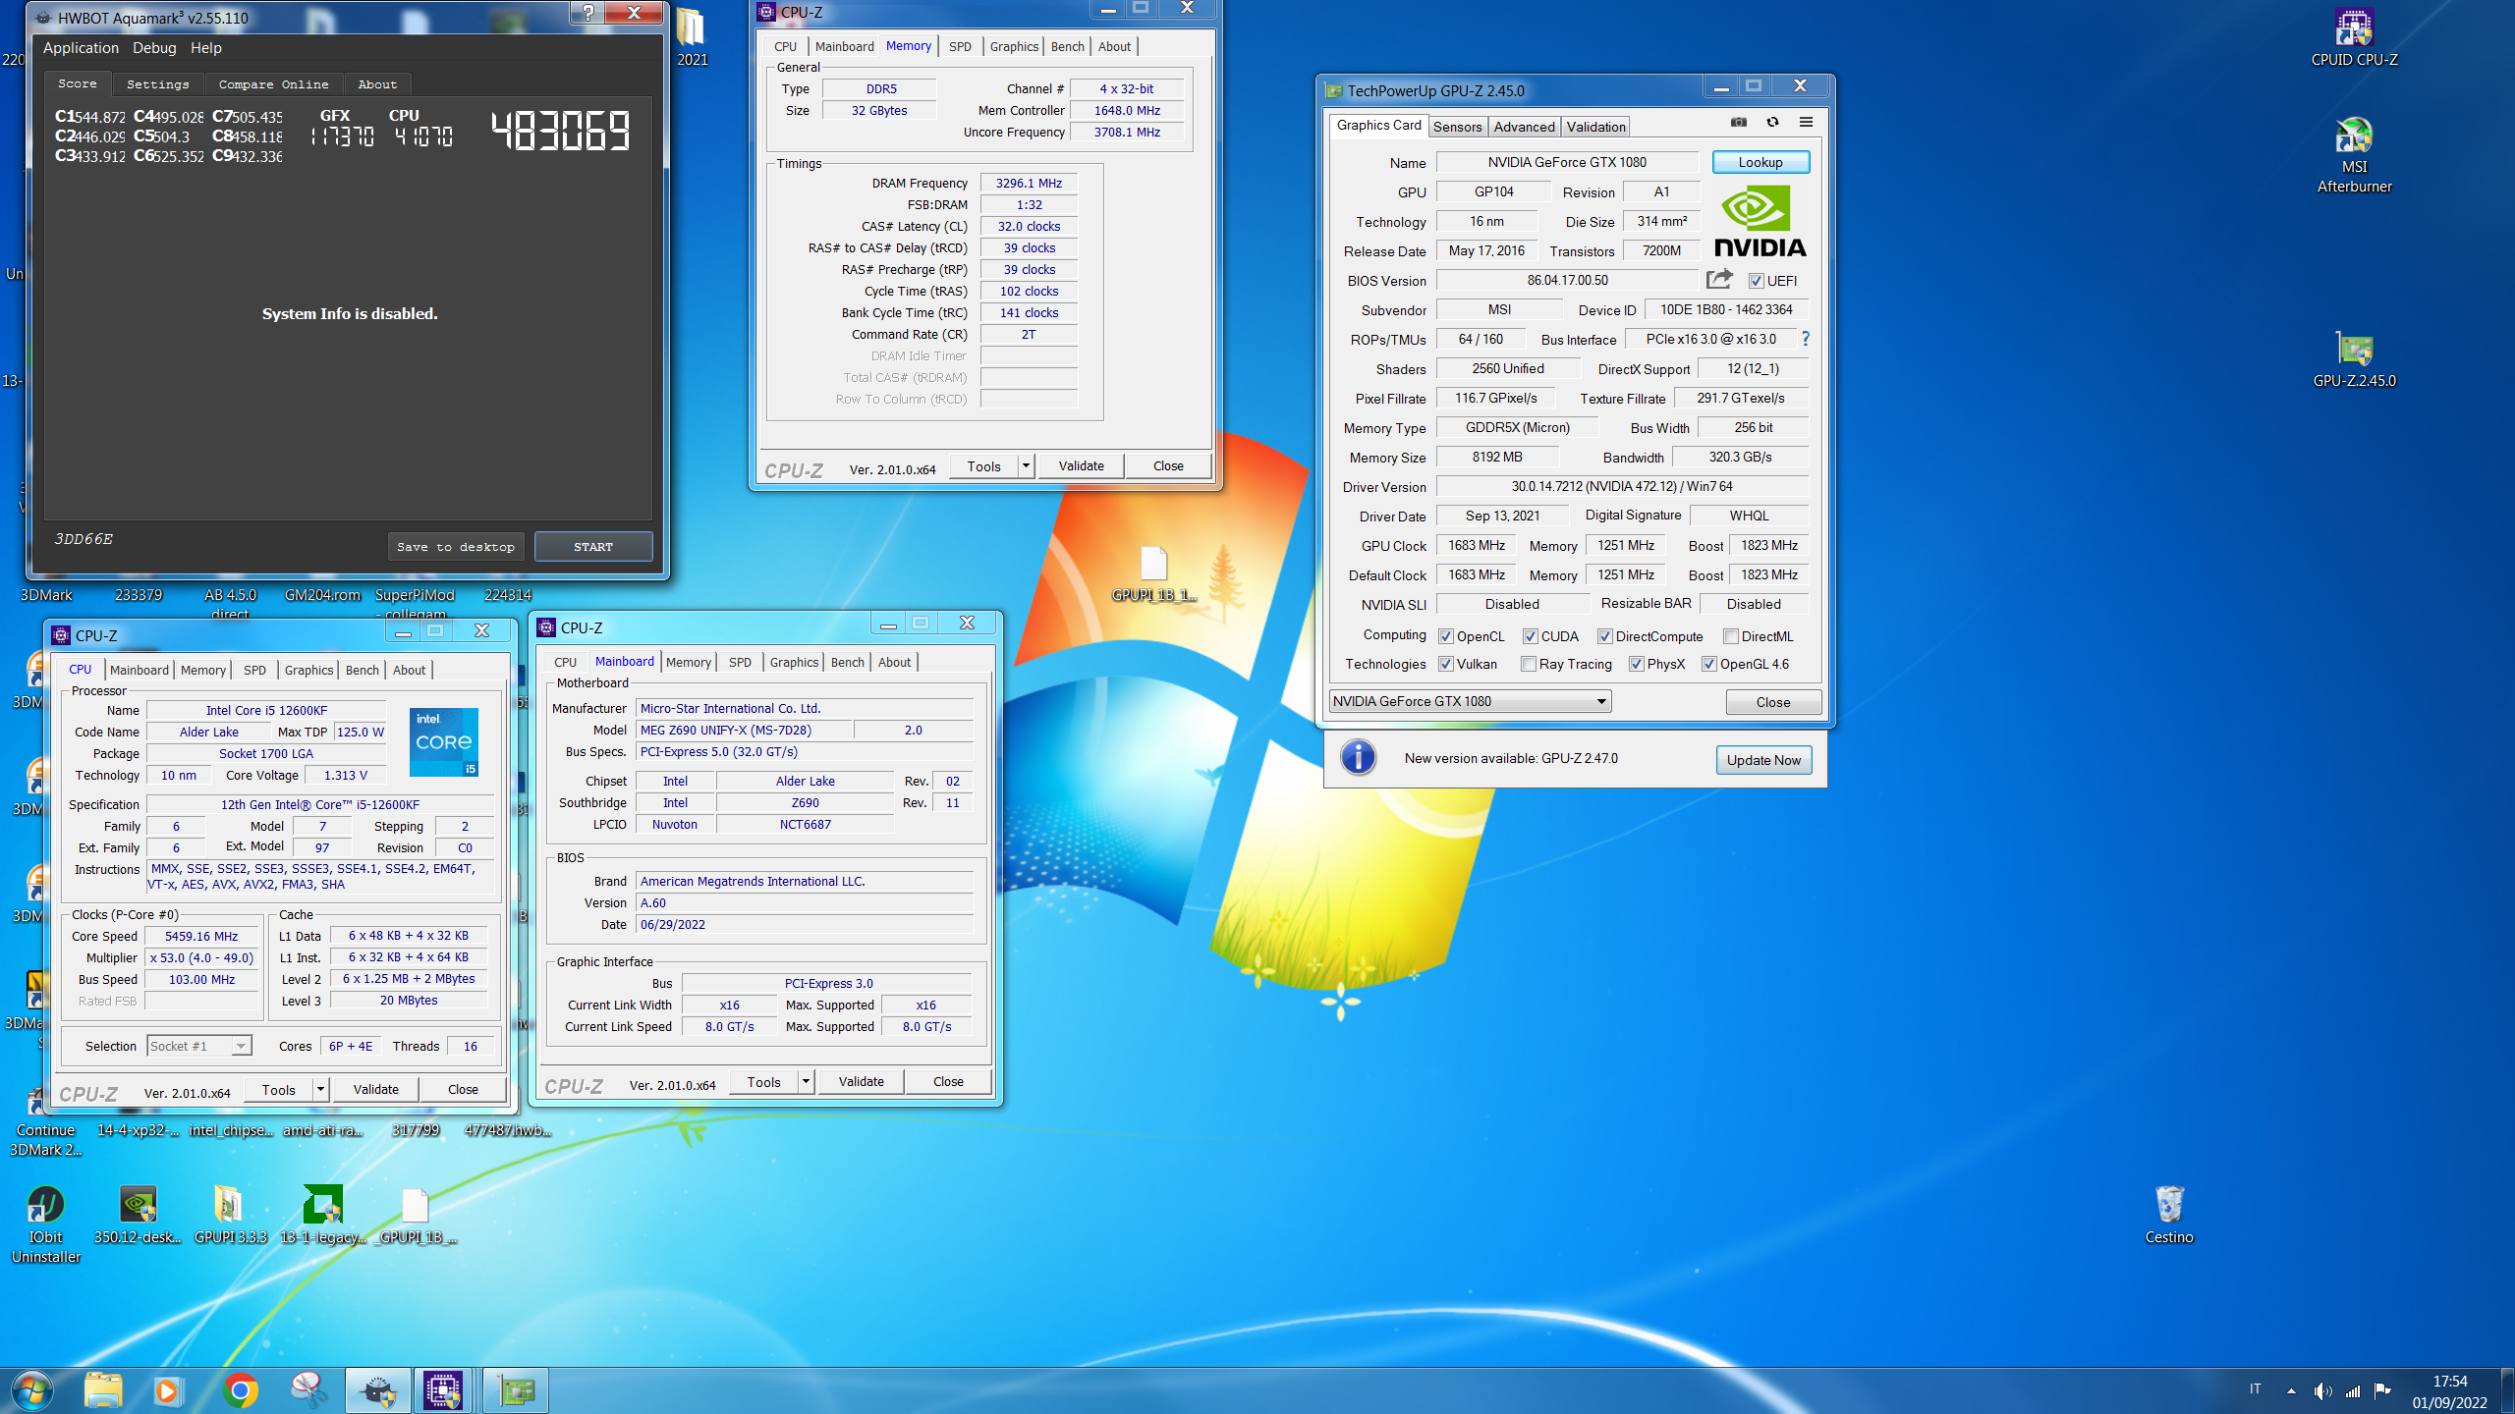Expand Tools dropdown arrow in Mainboard CPU-Z
Viewport: 2515px width, 1414px height.
click(x=806, y=1082)
